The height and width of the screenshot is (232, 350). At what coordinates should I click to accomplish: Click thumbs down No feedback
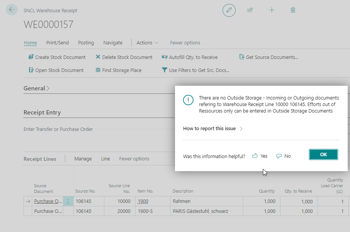tap(283, 156)
